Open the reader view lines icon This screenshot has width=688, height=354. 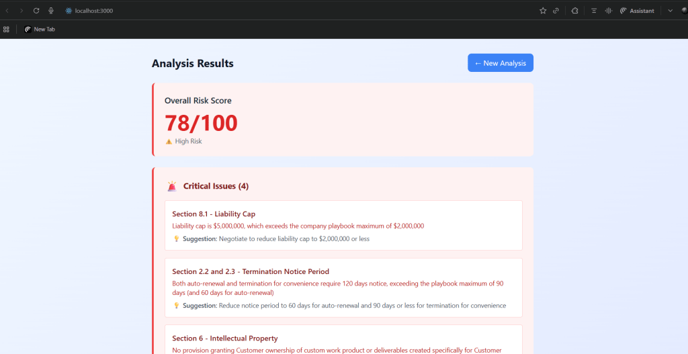(594, 11)
